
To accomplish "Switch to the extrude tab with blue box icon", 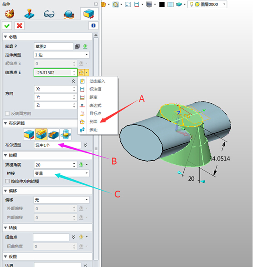I will 89,14.
